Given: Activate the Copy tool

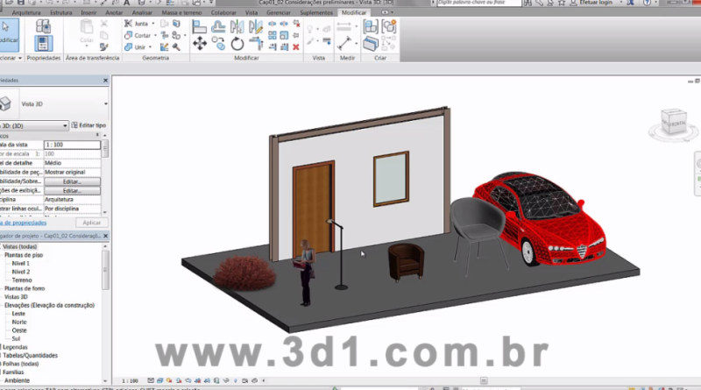Looking at the screenshot, I should coord(218,44).
